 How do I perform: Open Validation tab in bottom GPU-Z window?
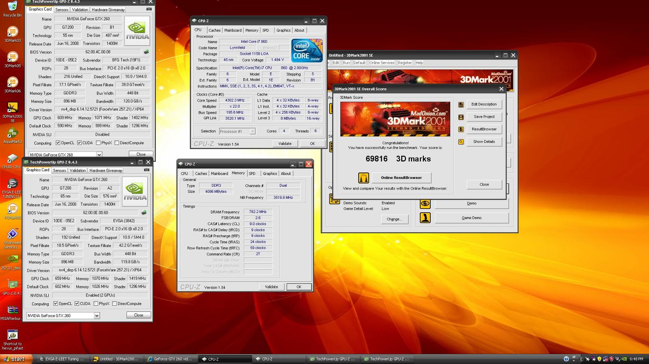[77, 170]
